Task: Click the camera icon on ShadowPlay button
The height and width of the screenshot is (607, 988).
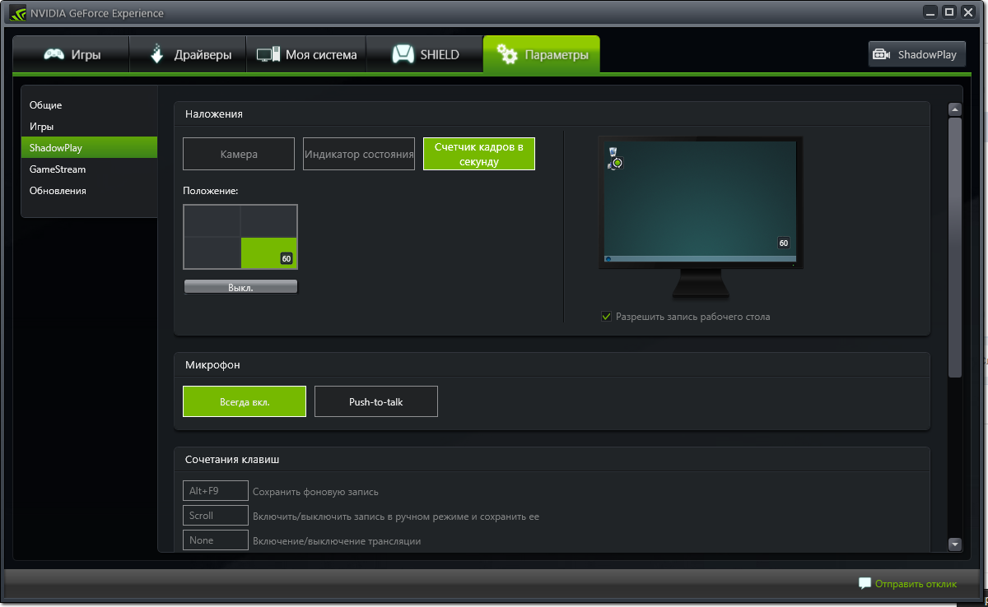Action: 882,55
